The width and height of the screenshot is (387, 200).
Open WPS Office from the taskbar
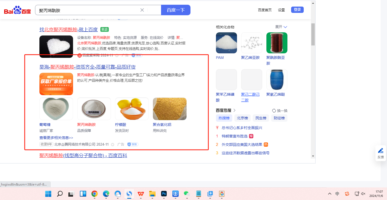tap(141, 194)
